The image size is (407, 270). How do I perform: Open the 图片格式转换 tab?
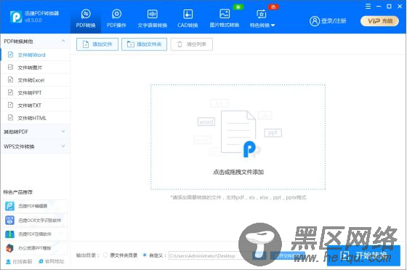(x=225, y=18)
